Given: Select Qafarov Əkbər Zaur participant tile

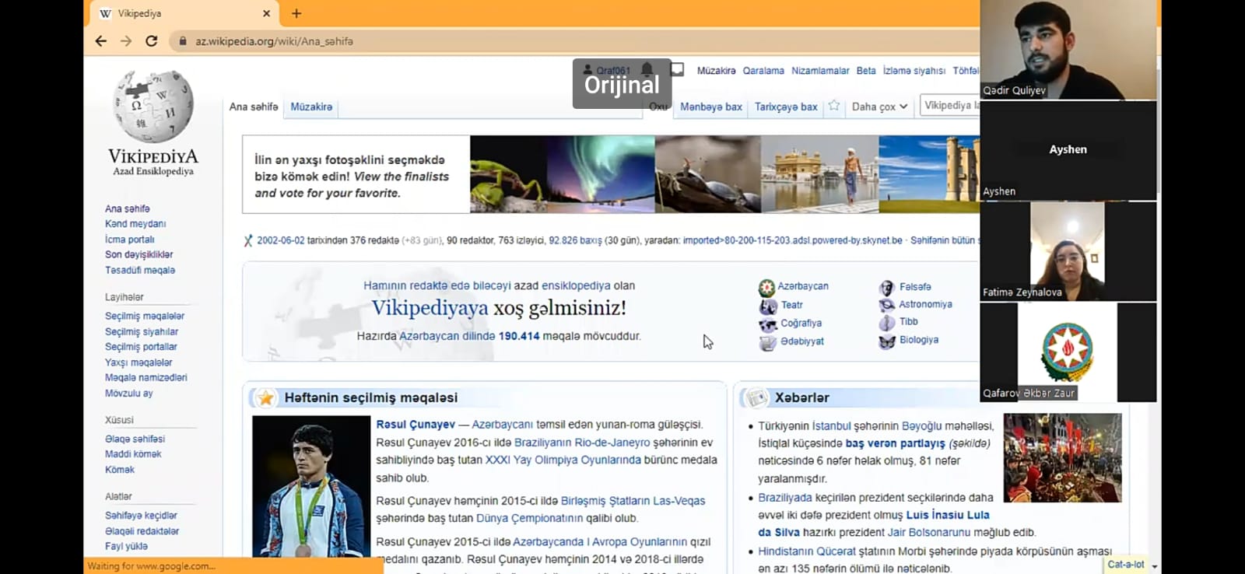Looking at the screenshot, I should pos(1068,352).
